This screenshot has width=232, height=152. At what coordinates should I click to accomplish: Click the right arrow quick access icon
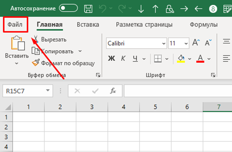(184, 9)
